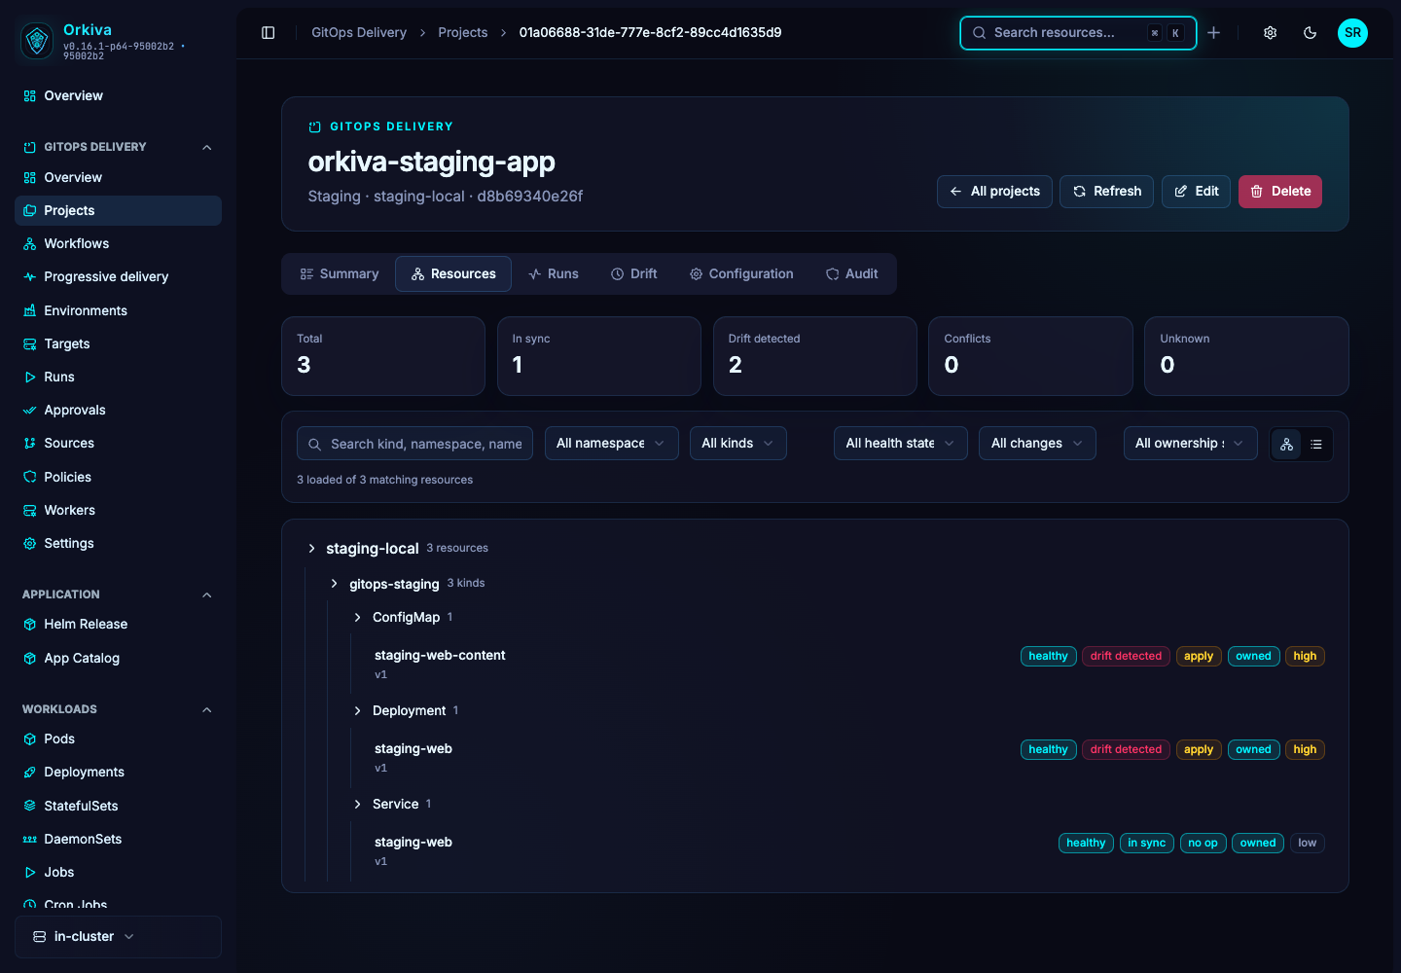This screenshot has height=973, width=1401.
Task: Open Targets in the sidebar
Action: coord(118,344)
